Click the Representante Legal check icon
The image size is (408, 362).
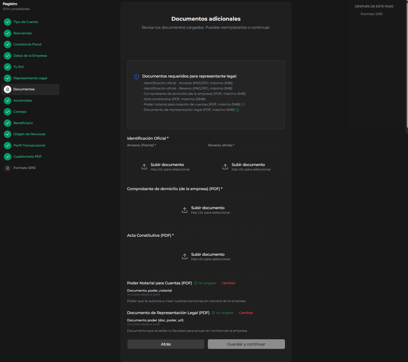(7, 78)
